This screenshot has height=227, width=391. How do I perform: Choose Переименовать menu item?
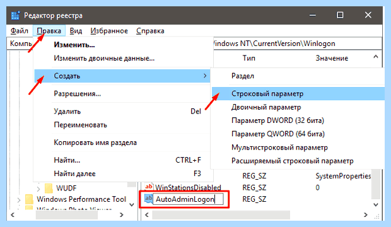click(x=124, y=125)
